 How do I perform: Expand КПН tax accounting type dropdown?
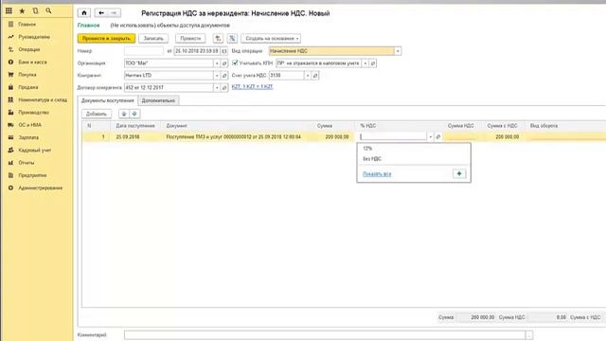click(x=365, y=63)
